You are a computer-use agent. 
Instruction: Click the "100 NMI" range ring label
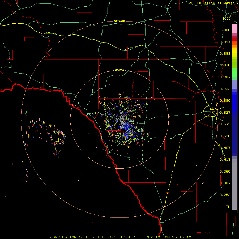coord(119,21)
